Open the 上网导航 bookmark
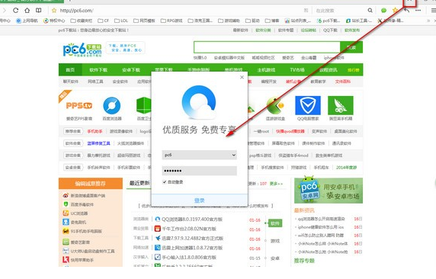 pyautogui.click(x=27, y=21)
